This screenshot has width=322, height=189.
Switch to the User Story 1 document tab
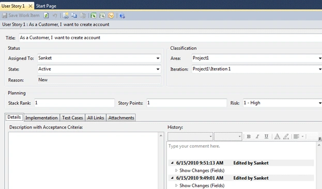pyautogui.click(x=13, y=6)
